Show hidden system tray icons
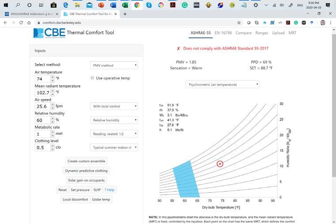The image size is (336, 224). (x=266, y=5)
